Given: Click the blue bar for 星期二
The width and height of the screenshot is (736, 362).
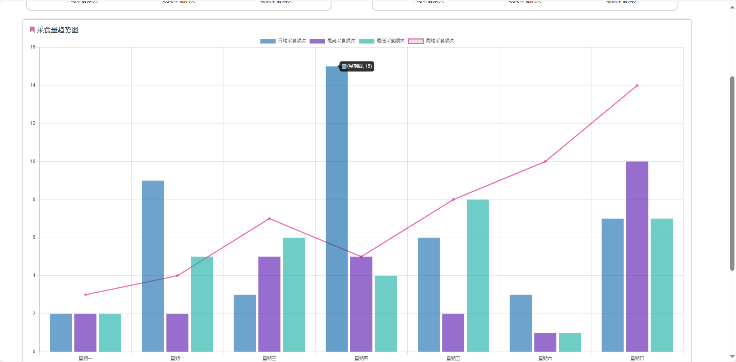Looking at the screenshot, I should 153,266.
